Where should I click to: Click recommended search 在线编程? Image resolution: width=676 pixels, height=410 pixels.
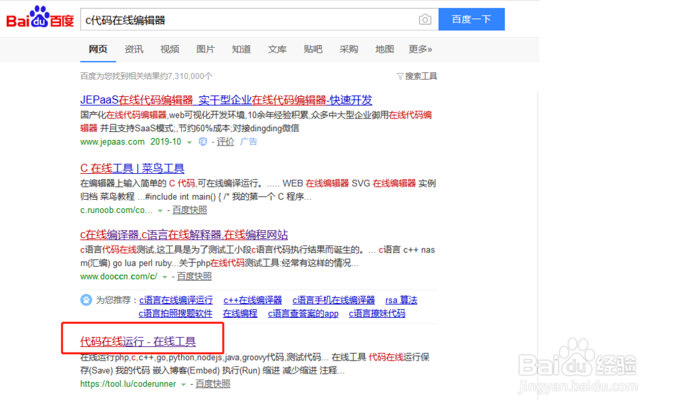(240, 314)
